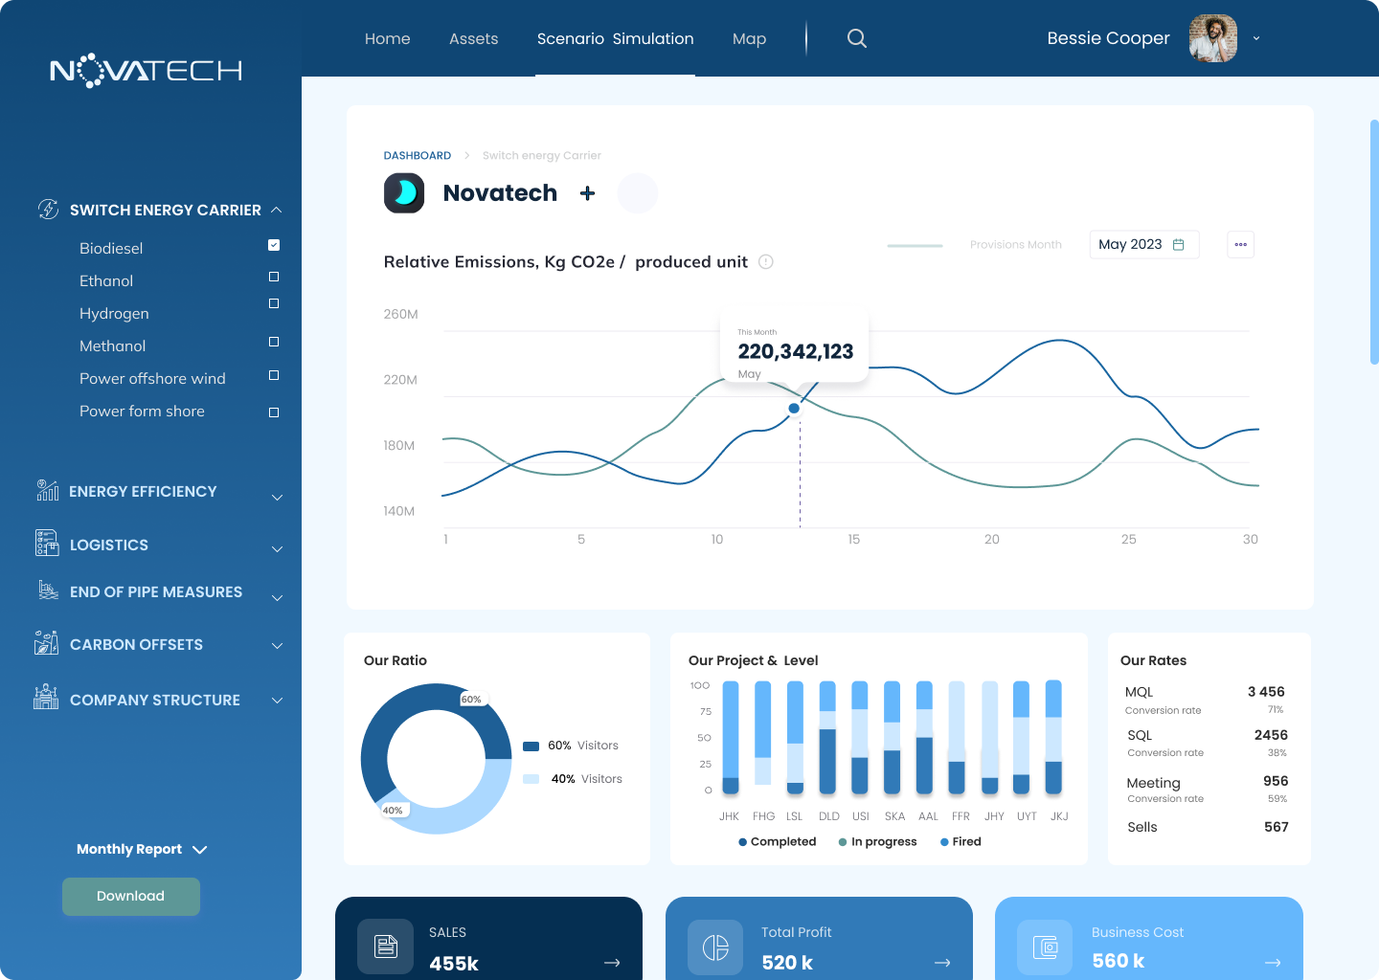Screen dimensions: 1379x980
Task: Uncheck the Biodiesel checkbox
Action: pos(274,245)
